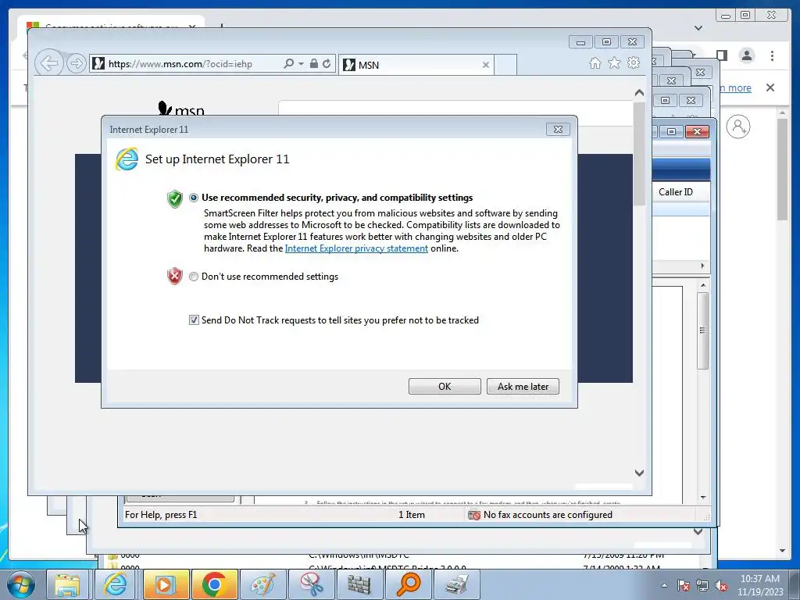The image size is (800, 600).
Task: Open Windows Firewall icon in taskbar
Action: click(x=359, y=584)
